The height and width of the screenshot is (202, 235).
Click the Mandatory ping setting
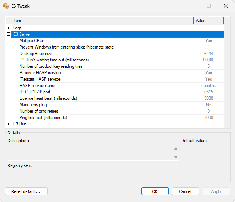[x=33, y=105]
